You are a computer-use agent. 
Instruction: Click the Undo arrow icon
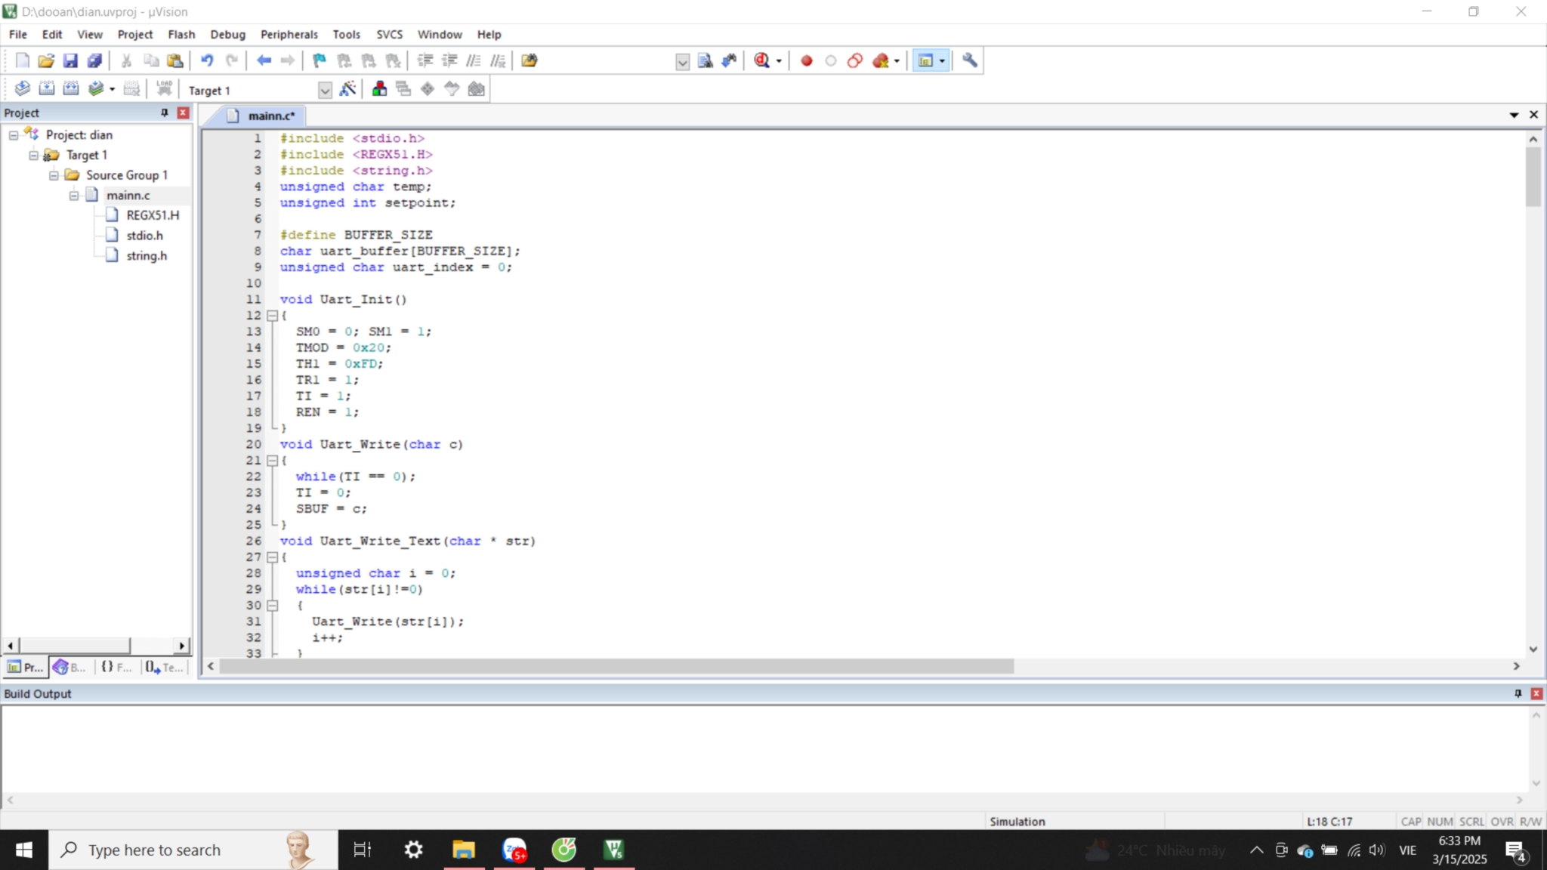[x=206, y=60]
